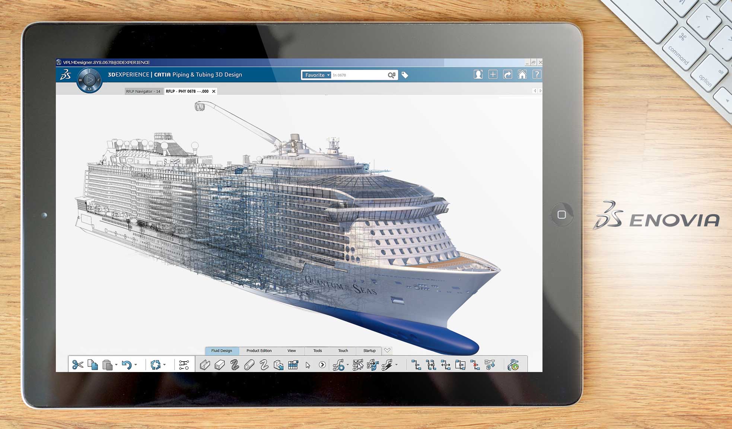Open the user profile icon
Image resolution: width=732 pixels, height=429 pixels.
[x=478, y=74]
